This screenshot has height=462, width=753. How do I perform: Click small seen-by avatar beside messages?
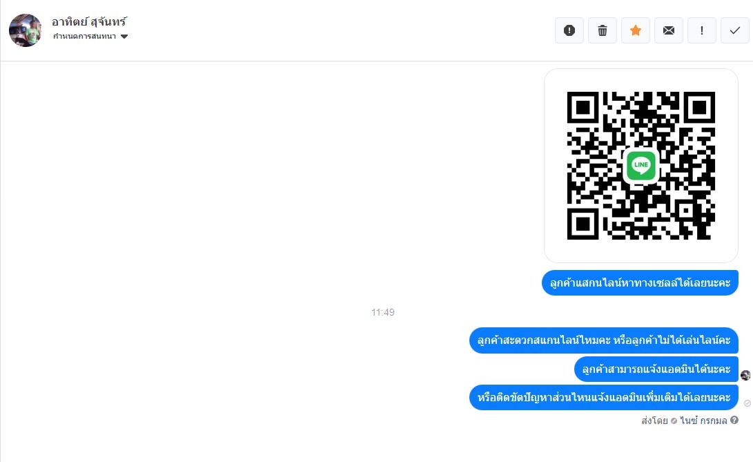[x=745, y=376]
